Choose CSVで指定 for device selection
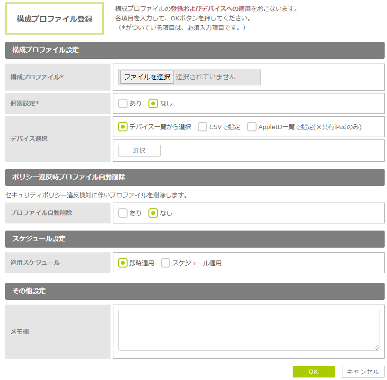 click(203, 127)
